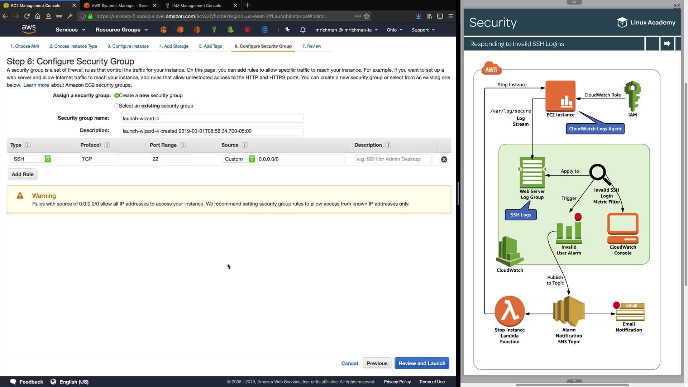Image resolution: width=688 pixels, height=387 pixels.
Task: Switch to IAM Management Console tab
Action: [x=196, y=5]
